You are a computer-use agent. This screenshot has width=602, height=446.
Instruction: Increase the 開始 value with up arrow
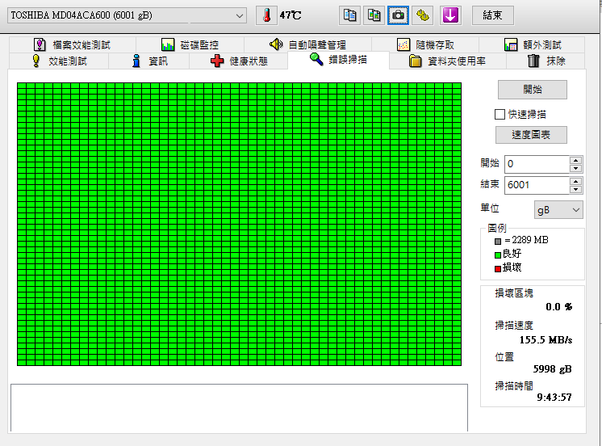click(575, 160)
